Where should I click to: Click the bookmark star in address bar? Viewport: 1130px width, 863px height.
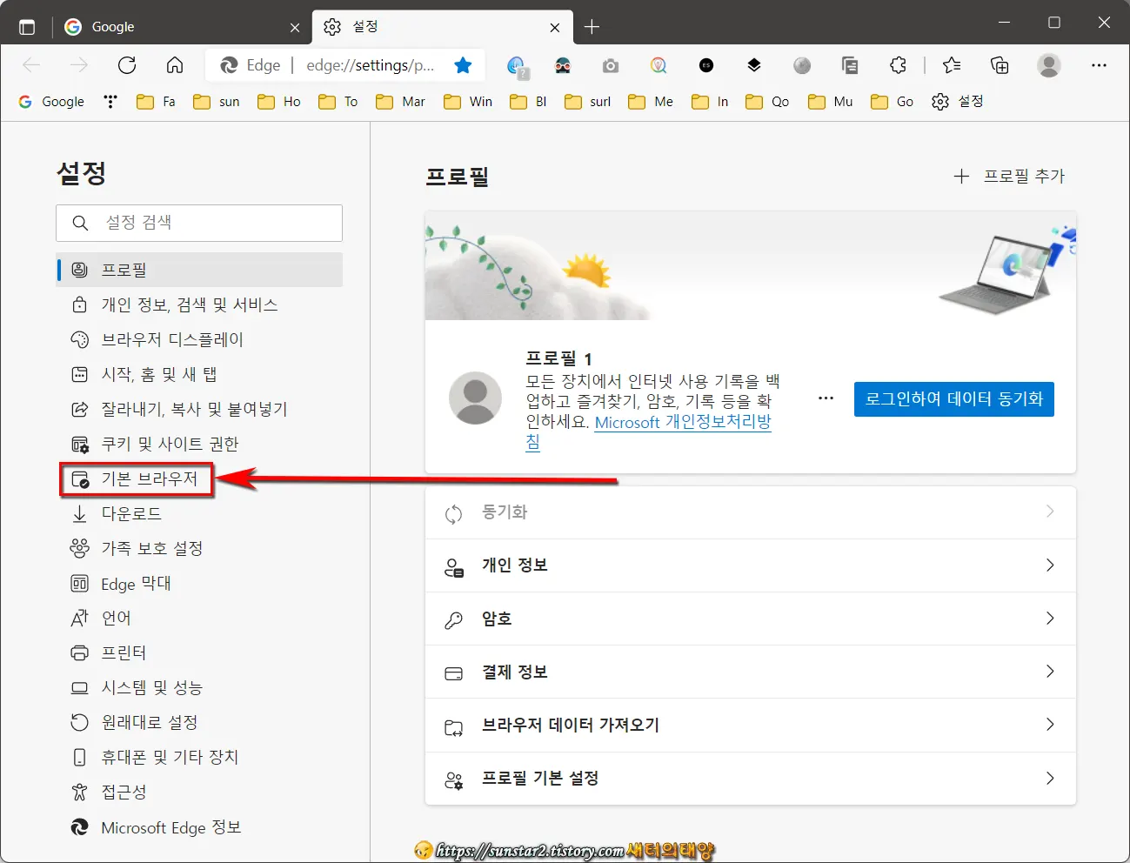(464, 64)
